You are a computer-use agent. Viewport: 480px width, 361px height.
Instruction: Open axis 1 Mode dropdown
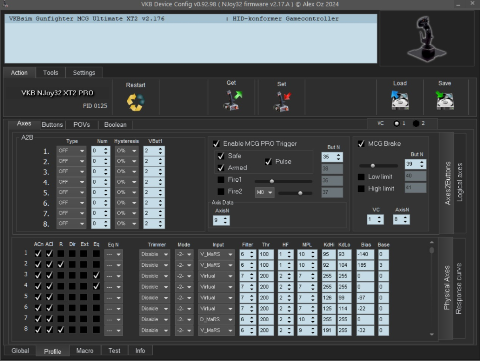pyautogui.click(x=184, y=254)
